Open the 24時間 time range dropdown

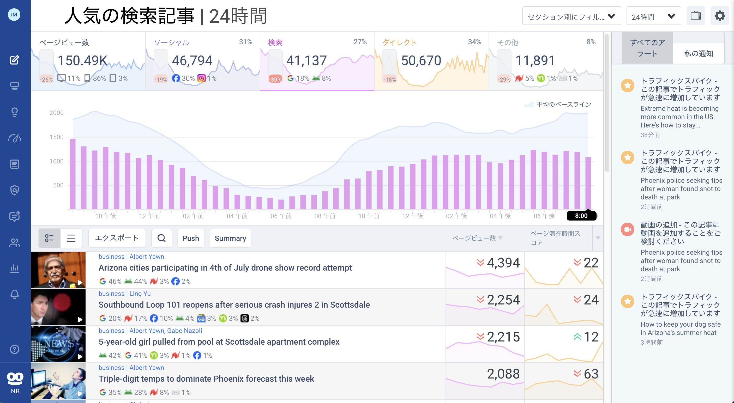[654, 16]
